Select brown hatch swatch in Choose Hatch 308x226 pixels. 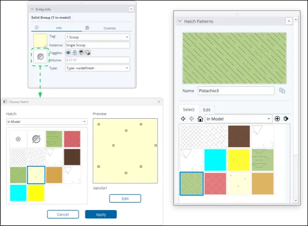coord(72,157)
